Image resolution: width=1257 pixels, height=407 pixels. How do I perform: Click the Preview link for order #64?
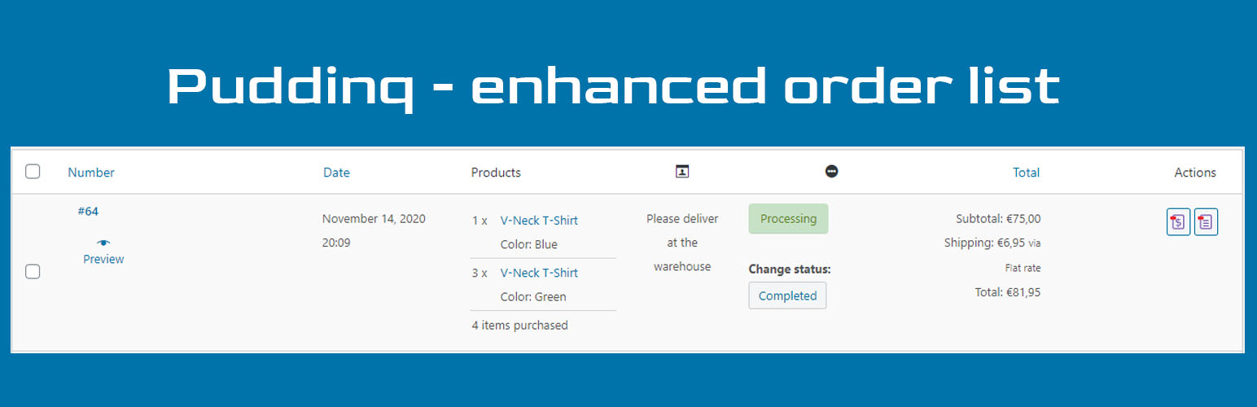pos(103,259)
